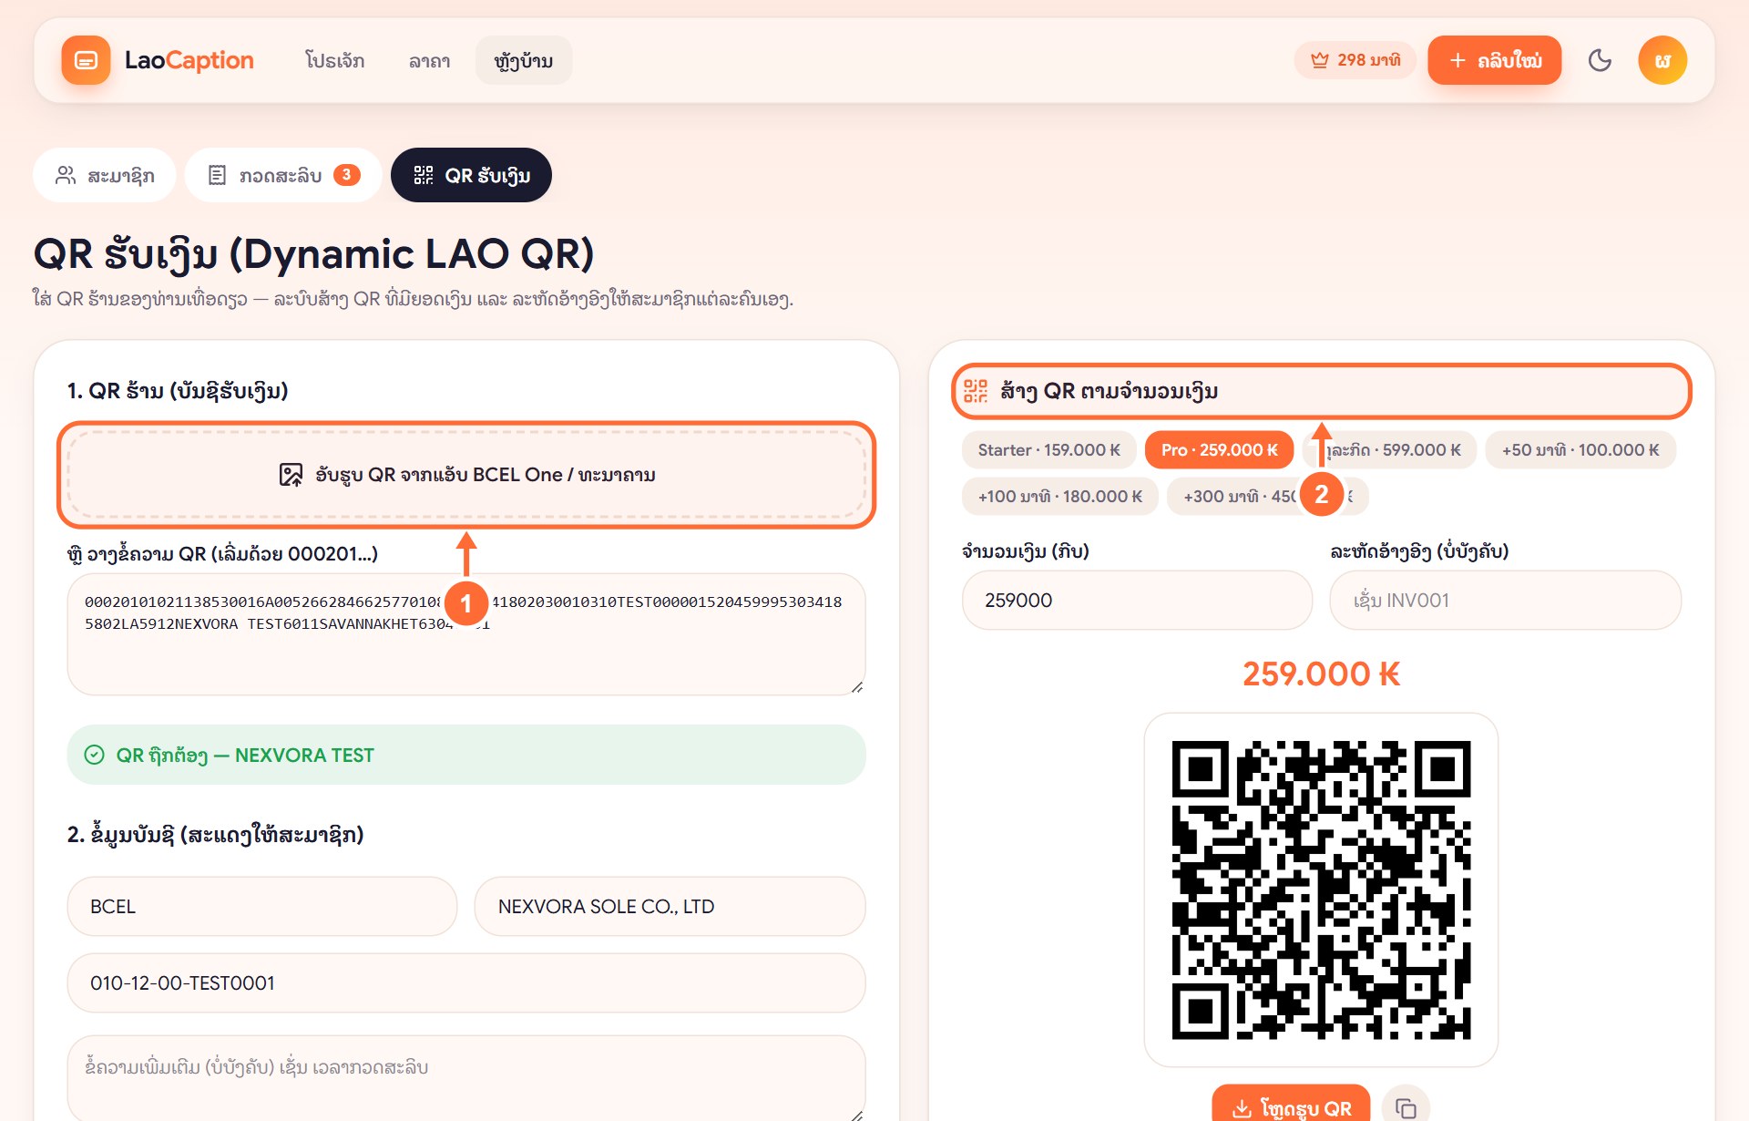1749x1121 pixels.
Task: Click the account number 010-12-00-TEST0001 field
Action: tap(466, 983)
